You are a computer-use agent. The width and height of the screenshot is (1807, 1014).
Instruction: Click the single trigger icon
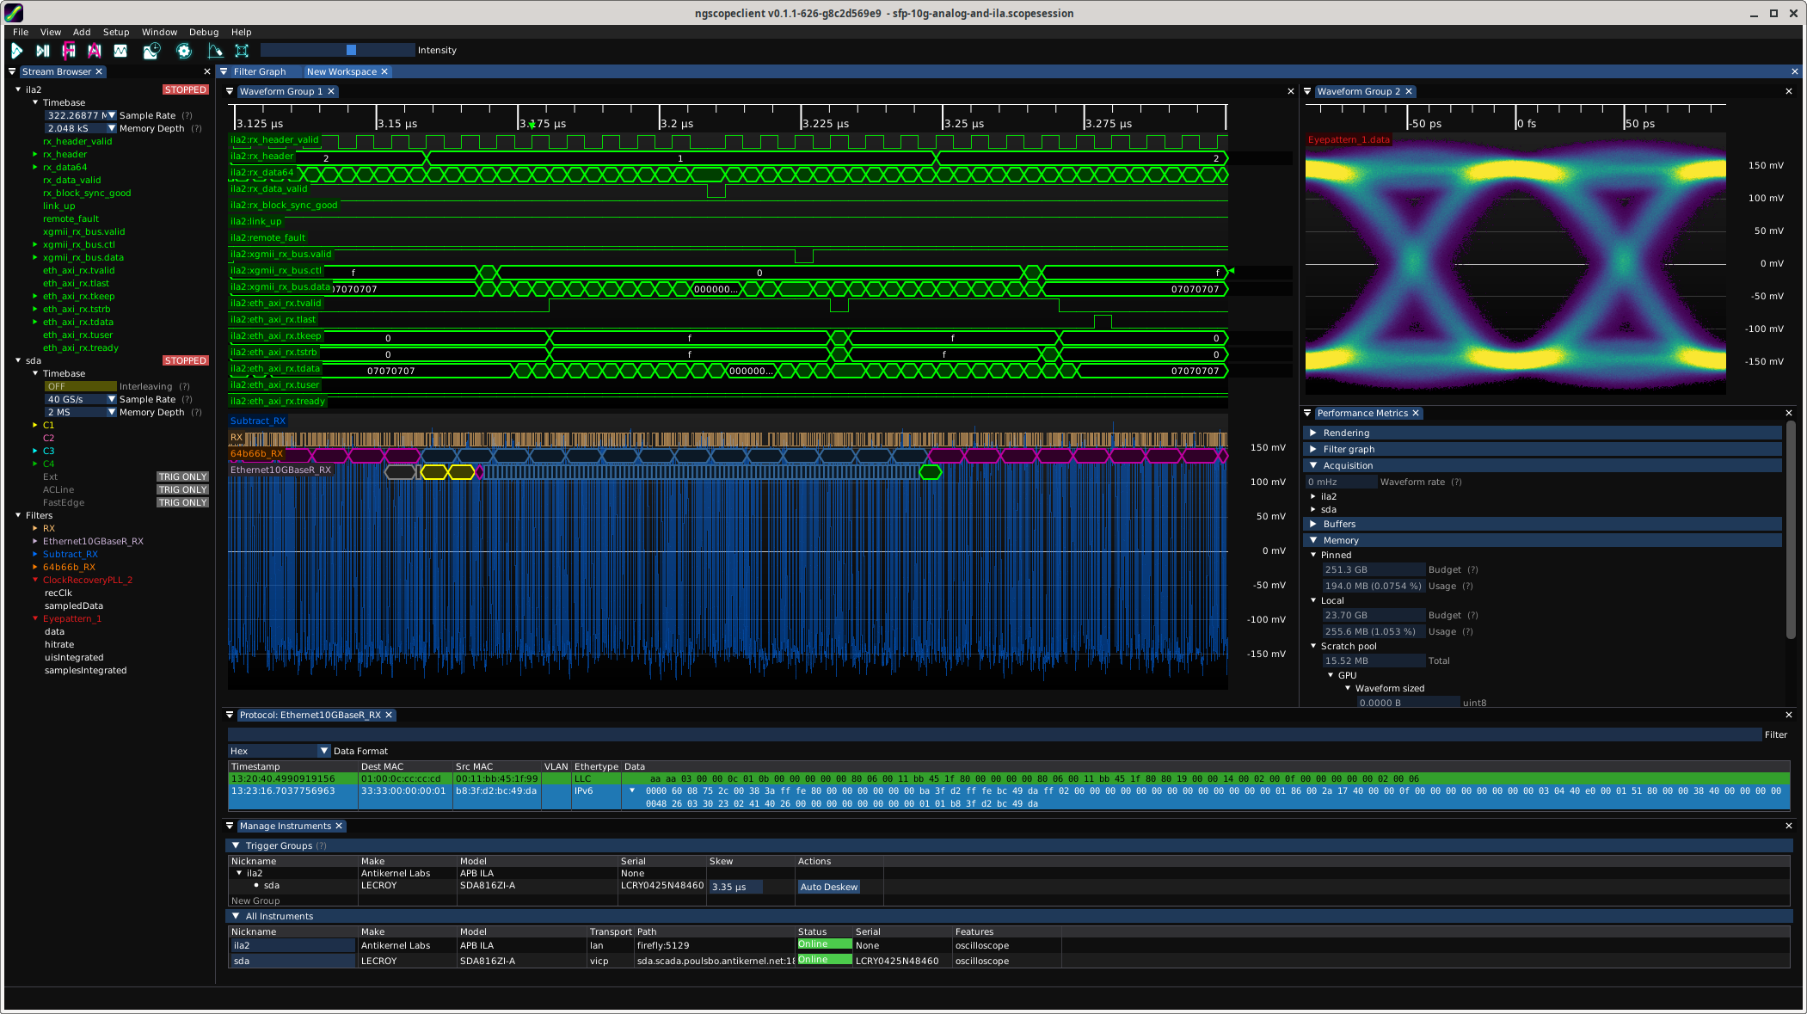pyautogui.click(x=42, y=51)
